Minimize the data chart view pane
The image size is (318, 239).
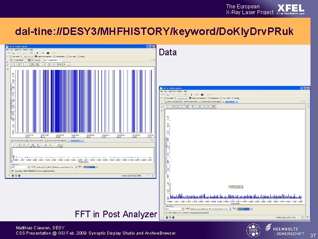point(151,60)
